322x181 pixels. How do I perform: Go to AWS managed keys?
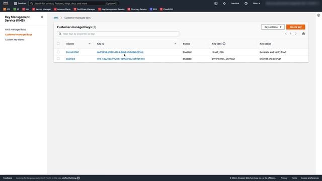16,30
